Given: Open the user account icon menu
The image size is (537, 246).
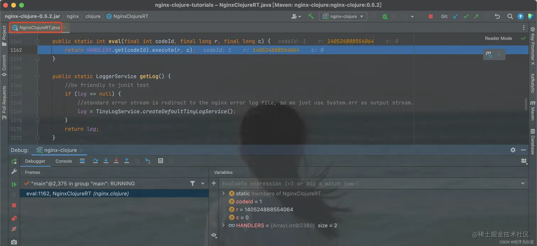Looking at the screenshot, I should 296,16.
